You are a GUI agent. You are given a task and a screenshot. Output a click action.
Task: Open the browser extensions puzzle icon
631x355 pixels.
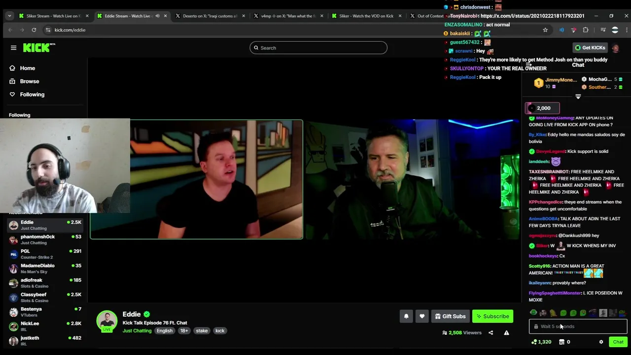pos(586,30)
